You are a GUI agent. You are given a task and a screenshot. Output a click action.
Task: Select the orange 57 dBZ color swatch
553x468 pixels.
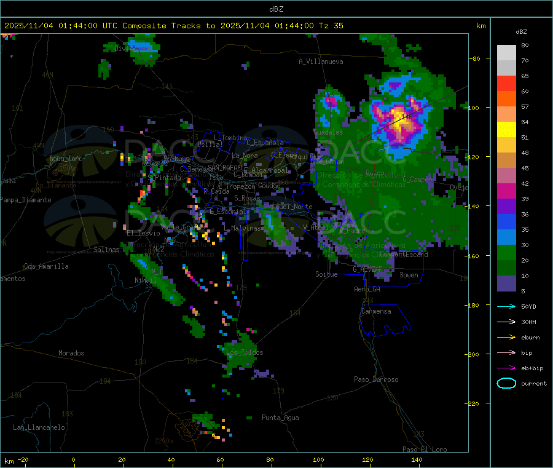pos(506,99)
